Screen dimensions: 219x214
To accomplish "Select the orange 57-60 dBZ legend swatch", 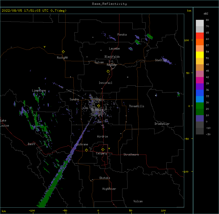I will tap(200, 42).
